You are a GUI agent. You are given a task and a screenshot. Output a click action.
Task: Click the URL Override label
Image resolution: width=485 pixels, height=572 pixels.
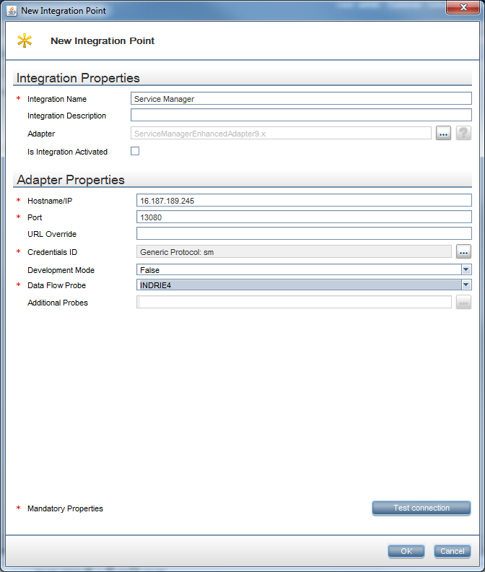point(52,234)
